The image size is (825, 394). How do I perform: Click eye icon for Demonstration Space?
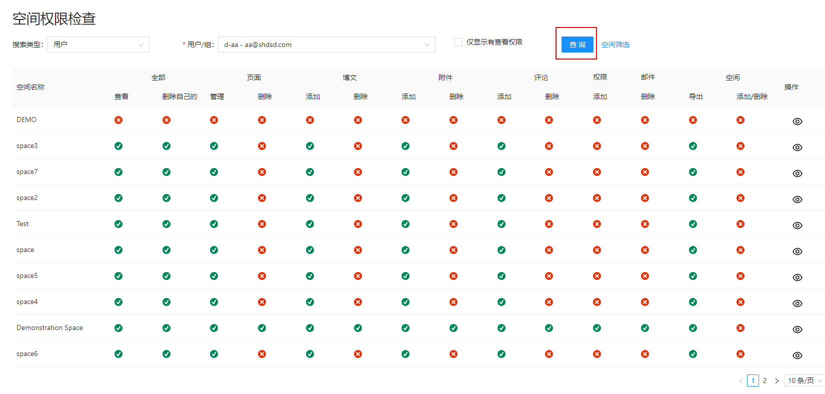click(x=797, y=329)
